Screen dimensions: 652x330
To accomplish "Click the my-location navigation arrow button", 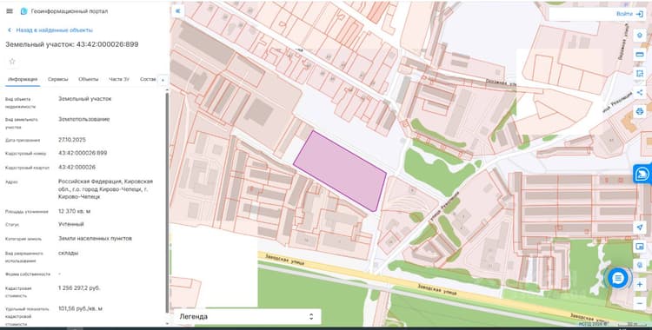I will 640,228.
